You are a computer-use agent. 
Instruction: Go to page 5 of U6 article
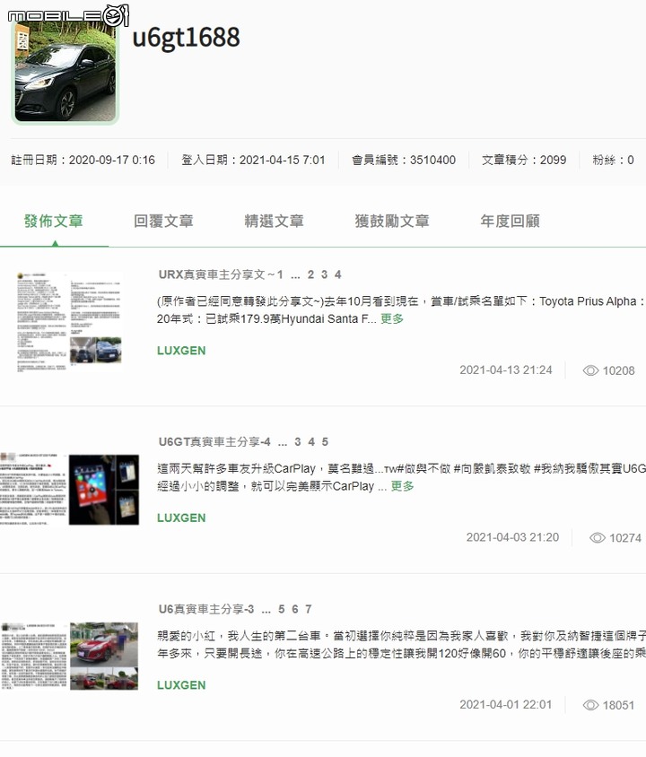282,609
